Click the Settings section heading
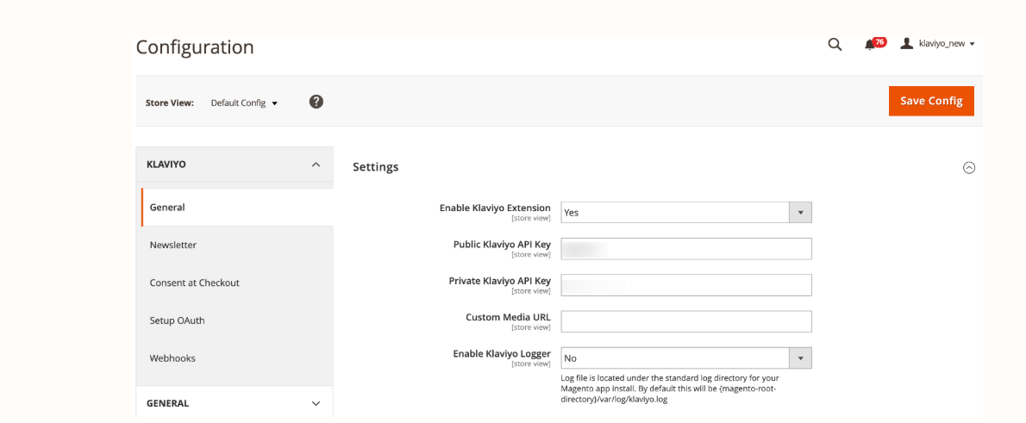Image resolution: width=1026 pixels, height=423 pixels. click(x=376, y=167)
